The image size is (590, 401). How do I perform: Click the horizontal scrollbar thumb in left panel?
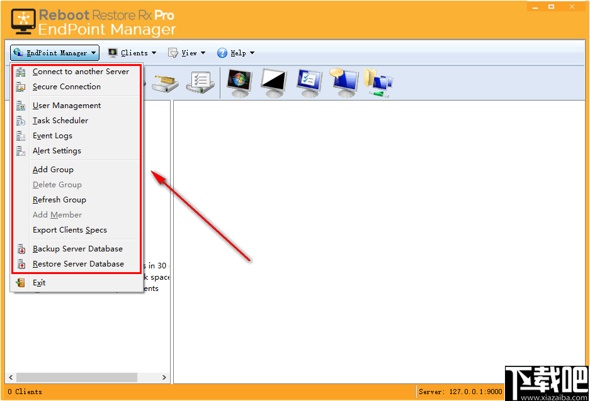[x=77, y=377]
